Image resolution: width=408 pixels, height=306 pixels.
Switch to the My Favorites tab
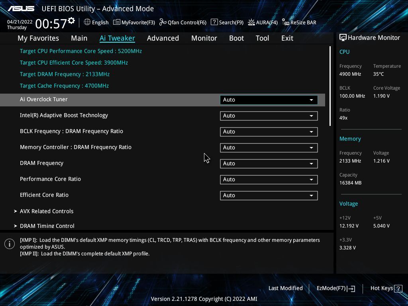pyautogui.click(x=38, y=38)
